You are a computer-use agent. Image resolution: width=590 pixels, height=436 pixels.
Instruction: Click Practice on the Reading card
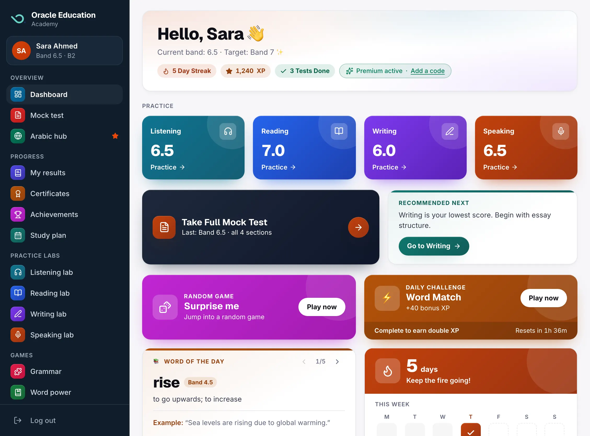(278, 167)
